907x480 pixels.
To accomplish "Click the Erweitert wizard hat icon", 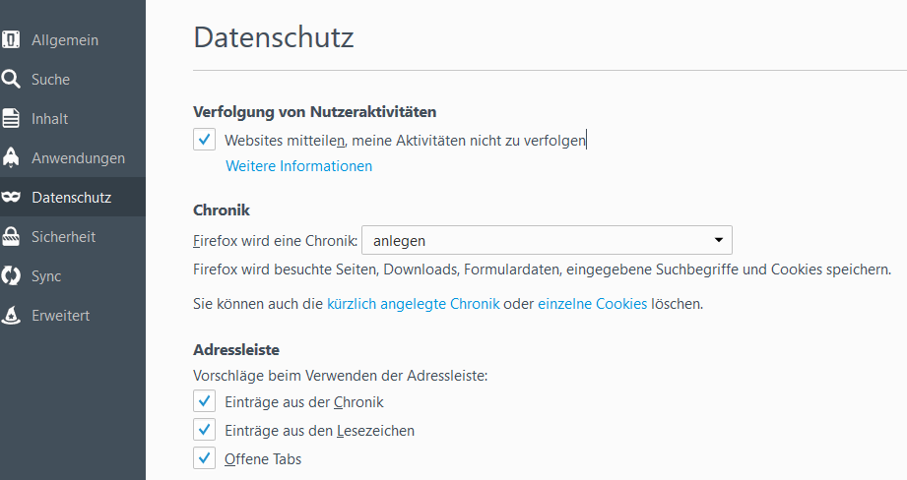I will [11, 316].
